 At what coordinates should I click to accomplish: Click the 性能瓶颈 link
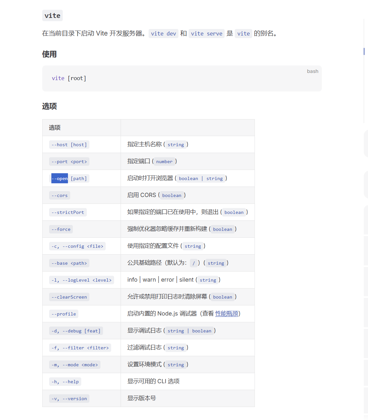227,314
